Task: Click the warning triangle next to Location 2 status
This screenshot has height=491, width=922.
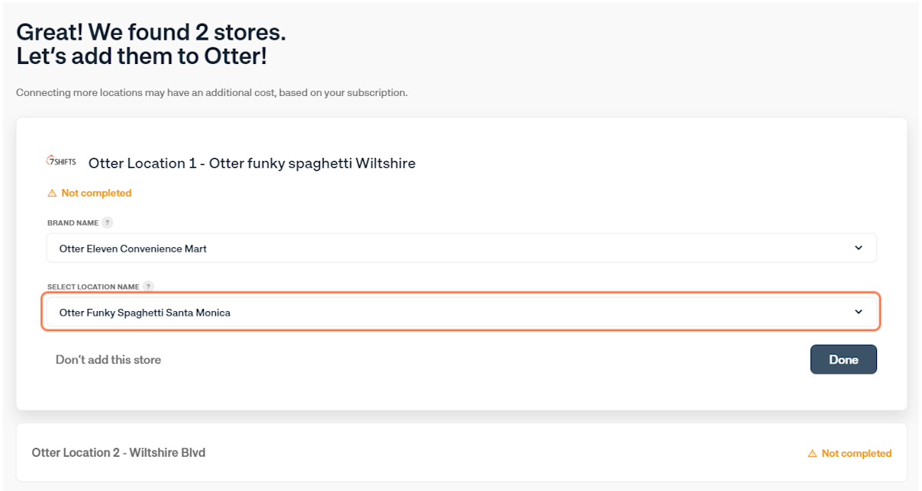Action: pyautogui.click(x=812, y=454)
